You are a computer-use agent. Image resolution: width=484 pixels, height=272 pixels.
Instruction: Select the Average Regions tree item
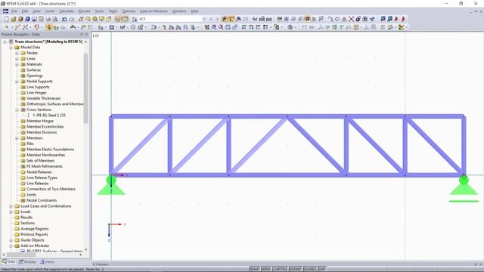(x=35, y=229)
